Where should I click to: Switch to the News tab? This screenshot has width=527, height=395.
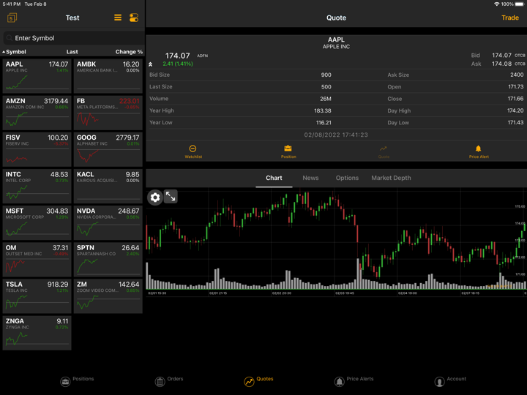(x=310, y=178)
